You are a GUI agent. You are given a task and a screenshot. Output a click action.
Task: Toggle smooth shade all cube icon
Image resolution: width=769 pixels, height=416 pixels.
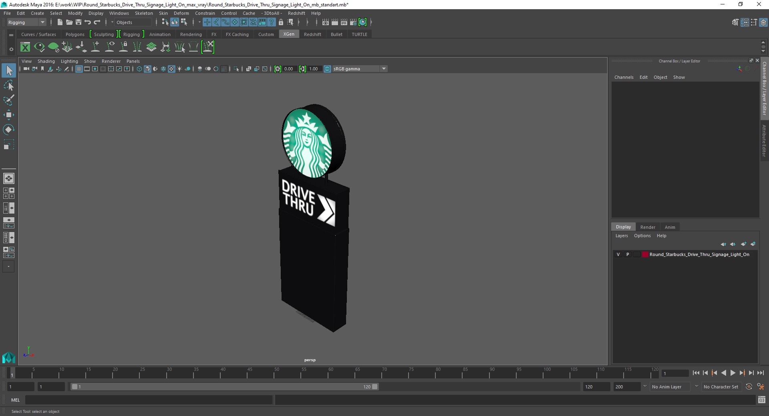click(147, 69)
